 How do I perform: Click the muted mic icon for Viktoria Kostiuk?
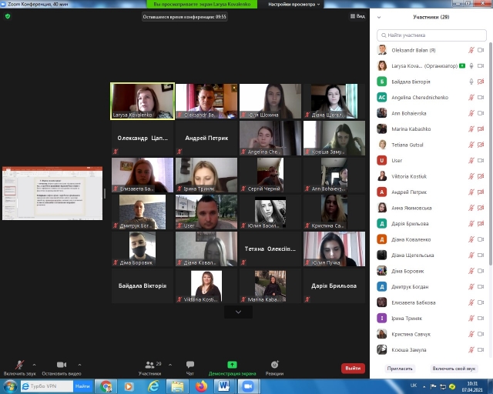(x=471, y=176)
